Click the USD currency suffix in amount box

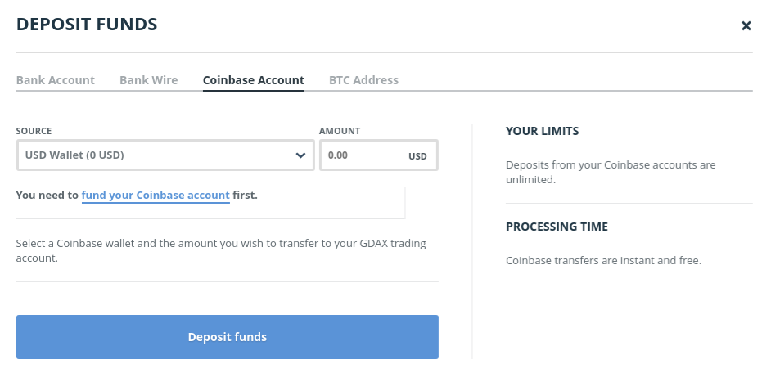[x=417, y=156]
